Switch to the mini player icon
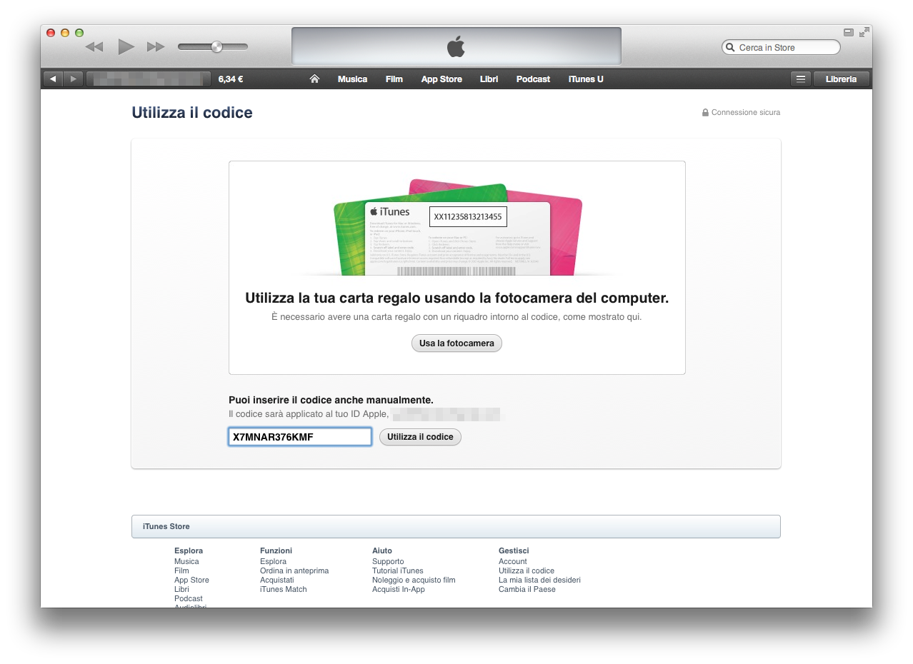The image size is (913, 664). click(x=848, y=32)
